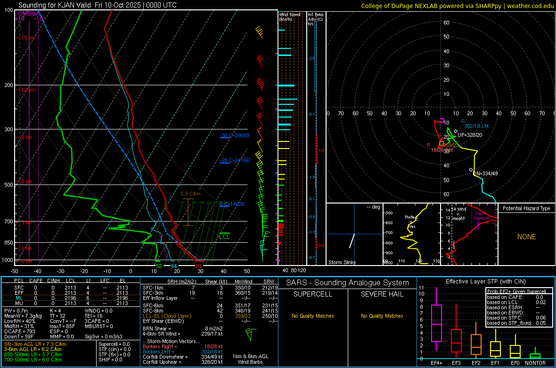Screen dimensions: 556x368
Task: Select the highlighted ML parcel row
Action: tap(71, 298)
